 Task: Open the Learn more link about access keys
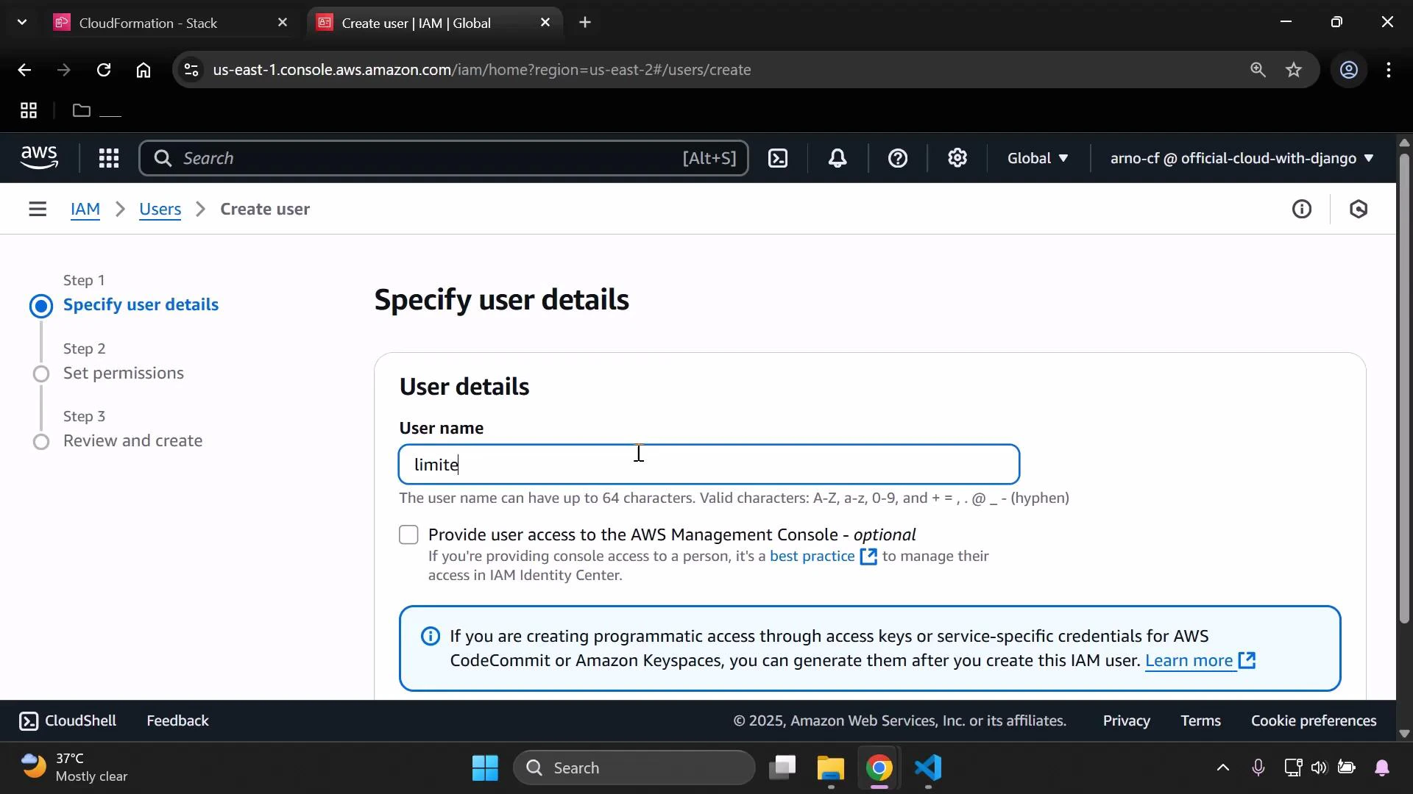pyautogui.click(x=1190, y=660)
